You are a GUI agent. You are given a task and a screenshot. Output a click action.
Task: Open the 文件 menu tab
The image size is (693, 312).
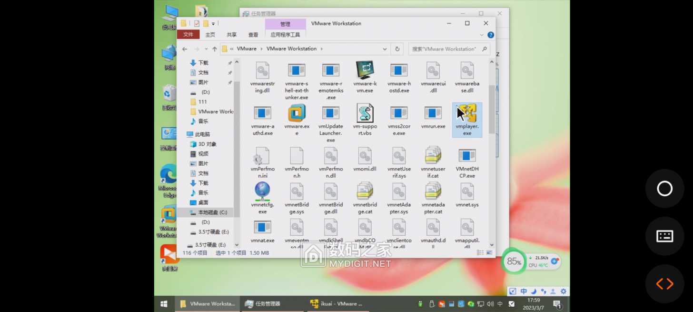click(x=188, y=34)
